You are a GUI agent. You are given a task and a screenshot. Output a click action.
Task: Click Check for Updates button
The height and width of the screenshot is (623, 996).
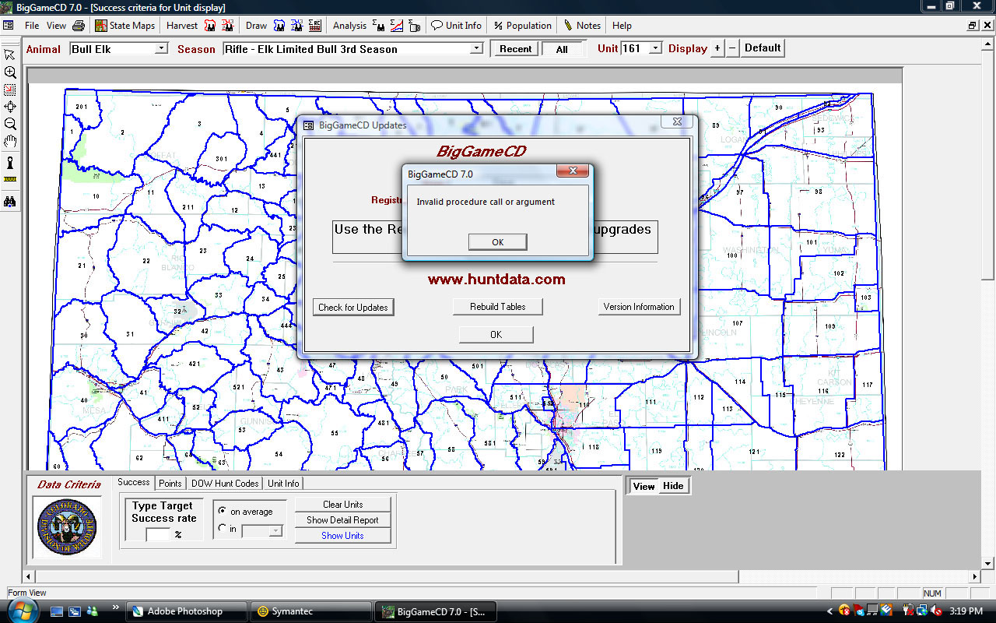coord(353,307)
